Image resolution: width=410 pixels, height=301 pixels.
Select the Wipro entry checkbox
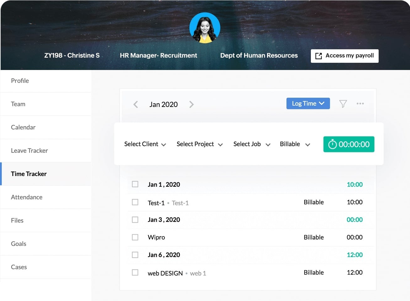click(x=135, y=237)
